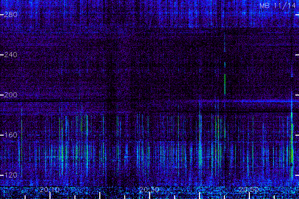Click the 160 frequency axis label
This screenshot has width=299, height=199.
11,135
